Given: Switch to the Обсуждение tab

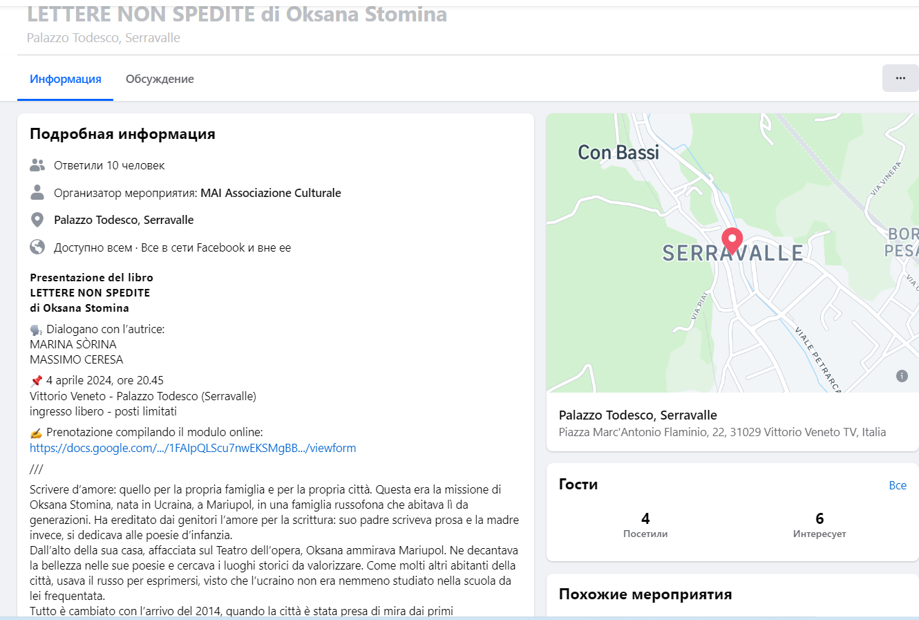Looking at the screenshot, I should point(160,79).
